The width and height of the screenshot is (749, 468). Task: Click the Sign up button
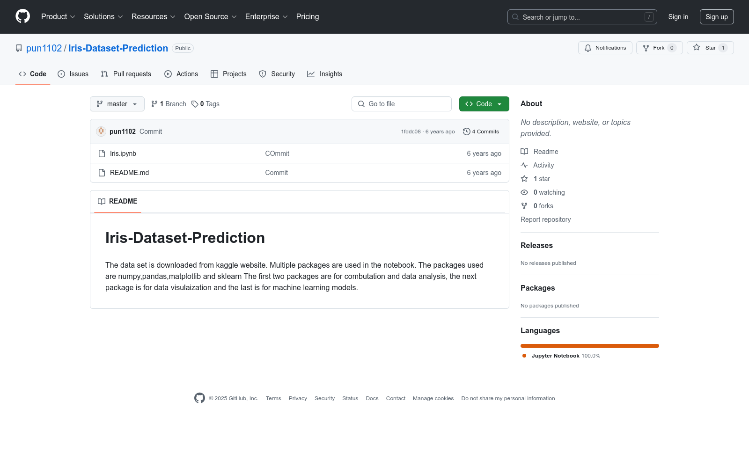(717, 17)
